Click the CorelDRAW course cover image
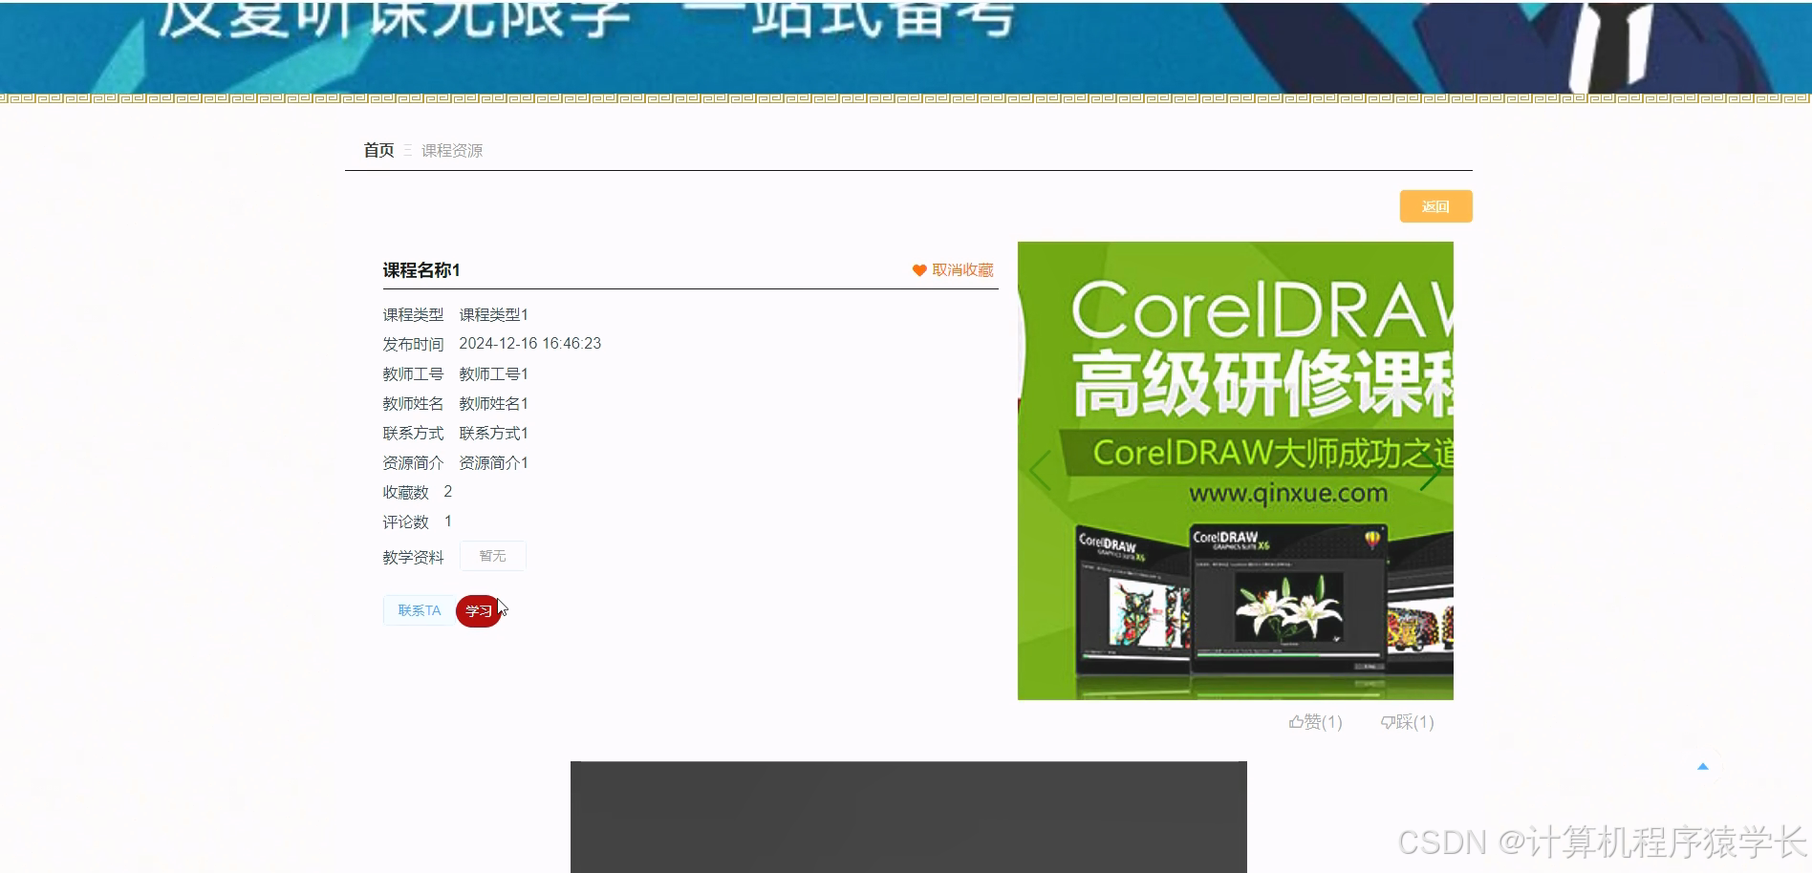Screen dimensions: 1812x873 [x=1236, y=471]
